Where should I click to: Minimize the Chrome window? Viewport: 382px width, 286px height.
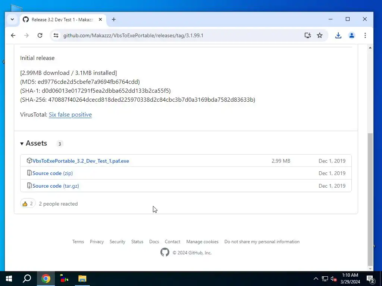[331, 19]
